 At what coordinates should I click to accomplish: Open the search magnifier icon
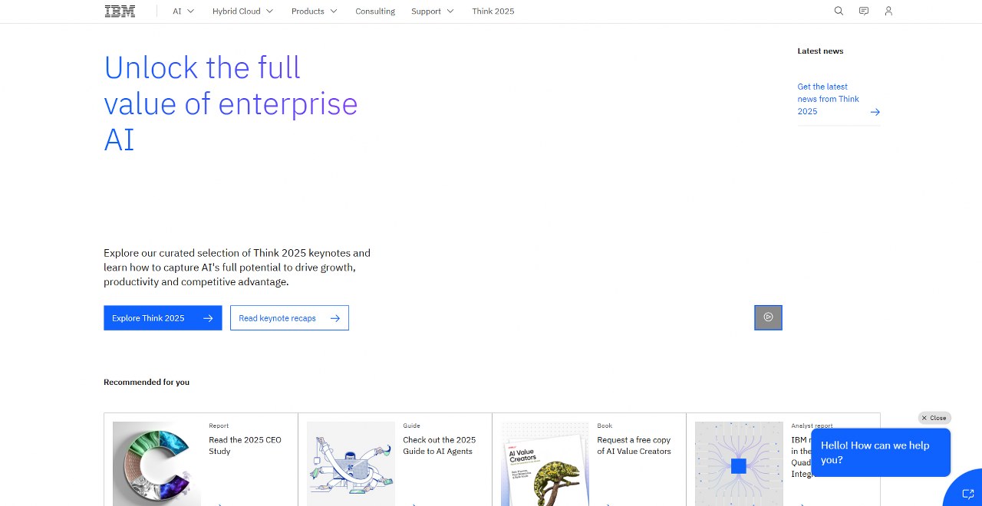pyautogui.click(x=839, y=11)
